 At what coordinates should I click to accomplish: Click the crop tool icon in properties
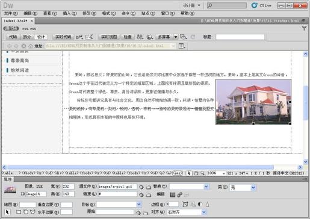[x=185, y=205]
